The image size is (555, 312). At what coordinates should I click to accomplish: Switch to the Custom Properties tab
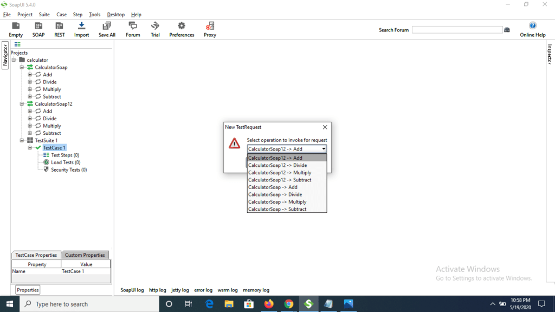pyautogui.click(x=85, y=255)
